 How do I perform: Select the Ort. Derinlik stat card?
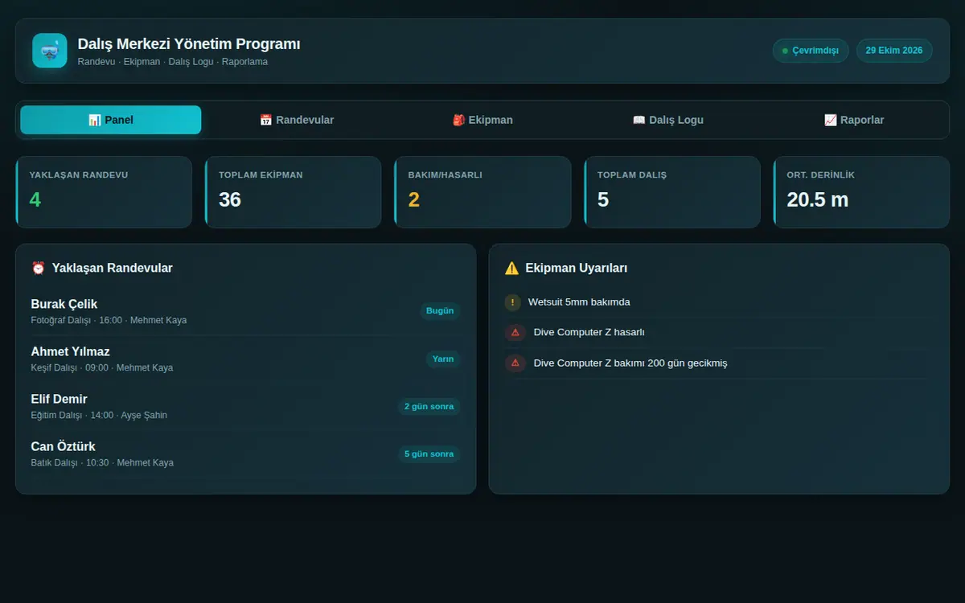[x=861, y=192]
